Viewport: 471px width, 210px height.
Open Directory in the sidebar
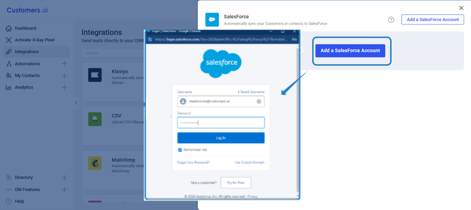[x=24, y=178]
